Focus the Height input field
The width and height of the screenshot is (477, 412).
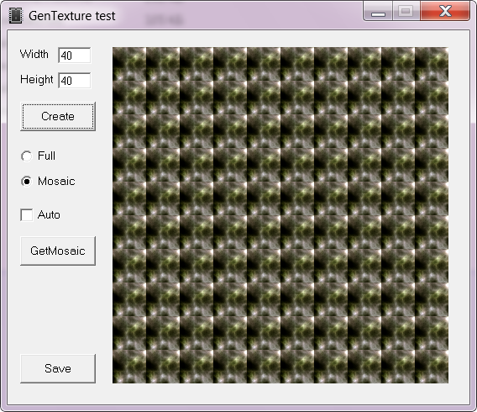[x=75, y=81]
